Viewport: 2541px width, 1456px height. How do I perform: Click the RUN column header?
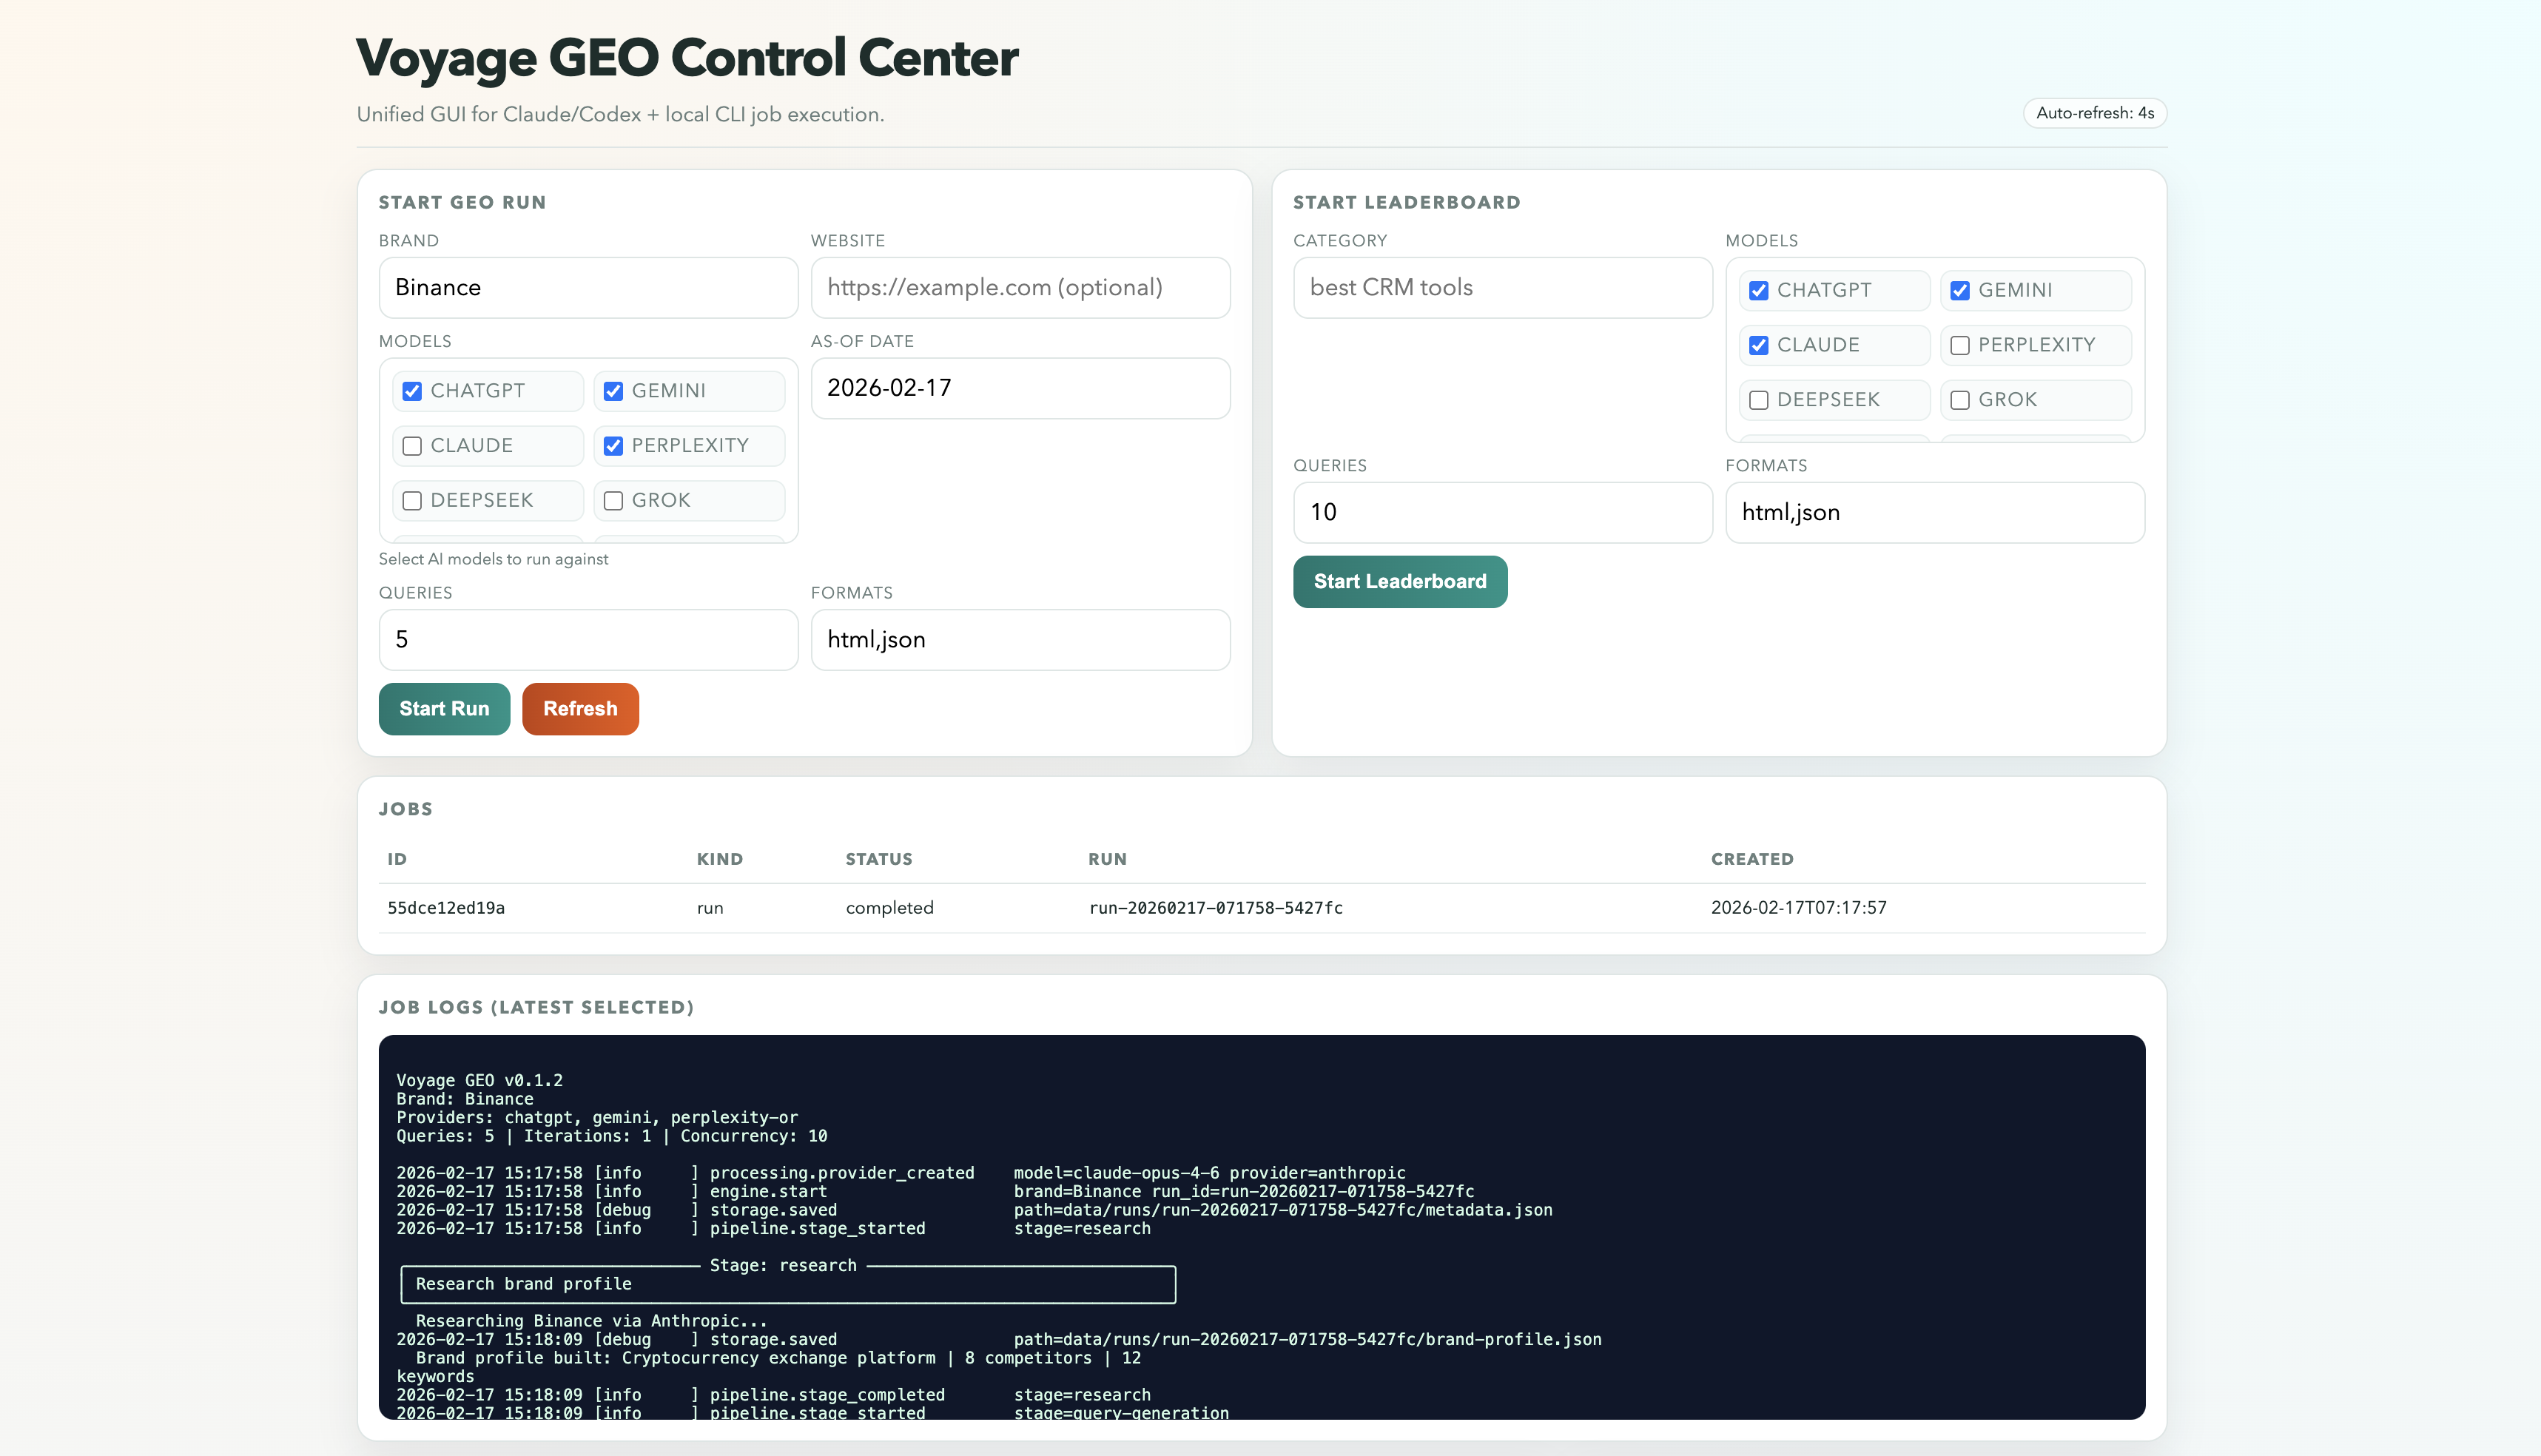click(1107, 859)
